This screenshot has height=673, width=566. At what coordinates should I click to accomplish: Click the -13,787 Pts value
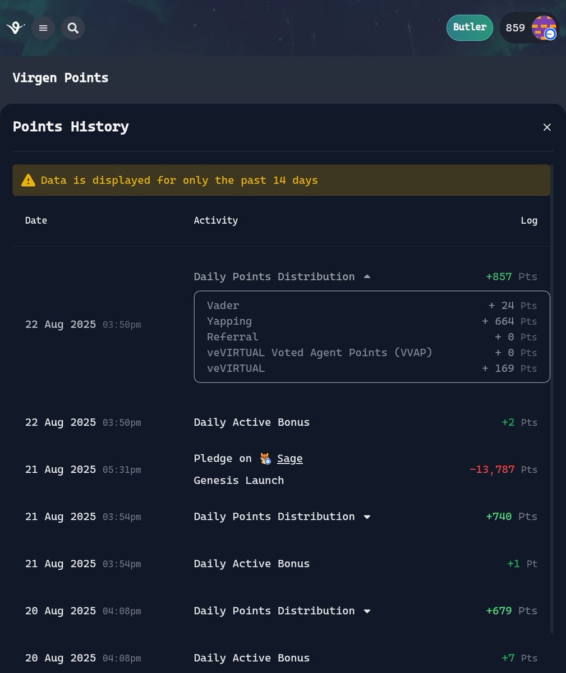[503, 469]
